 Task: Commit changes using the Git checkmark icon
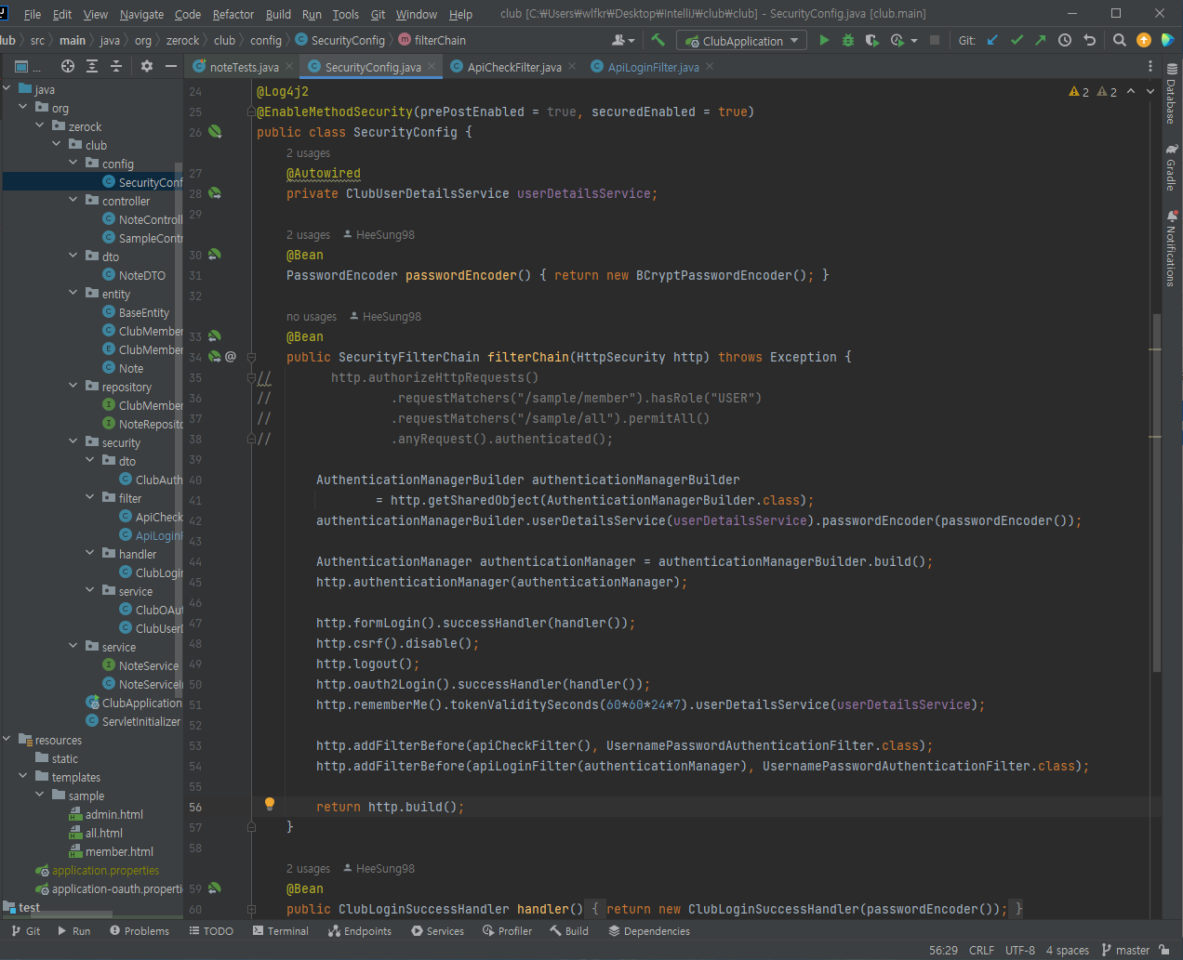coord(1017,40)
